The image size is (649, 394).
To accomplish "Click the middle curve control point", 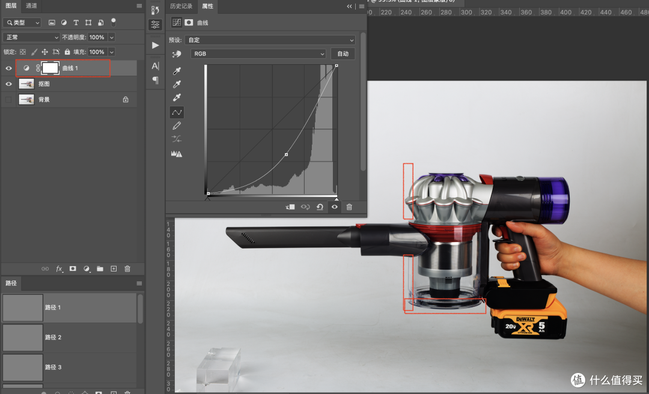I will click(287, 154).
